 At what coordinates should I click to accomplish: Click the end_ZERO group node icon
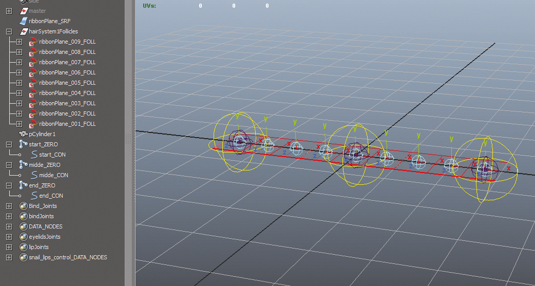23,185
